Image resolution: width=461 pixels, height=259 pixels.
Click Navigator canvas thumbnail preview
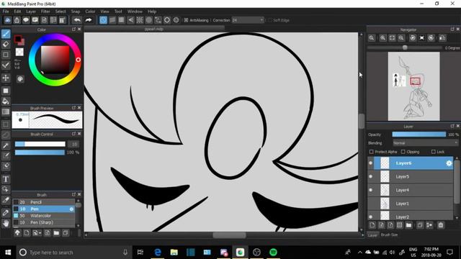coord(413,86)
